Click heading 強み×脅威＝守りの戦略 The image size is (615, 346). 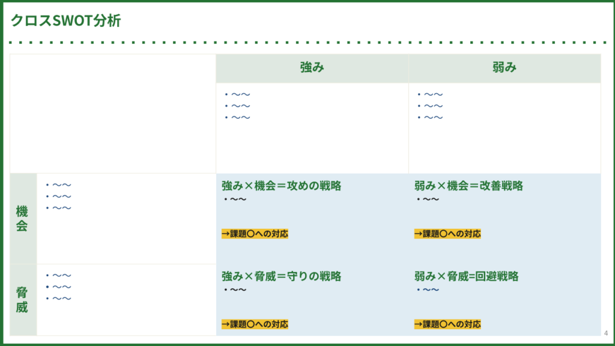281,276
